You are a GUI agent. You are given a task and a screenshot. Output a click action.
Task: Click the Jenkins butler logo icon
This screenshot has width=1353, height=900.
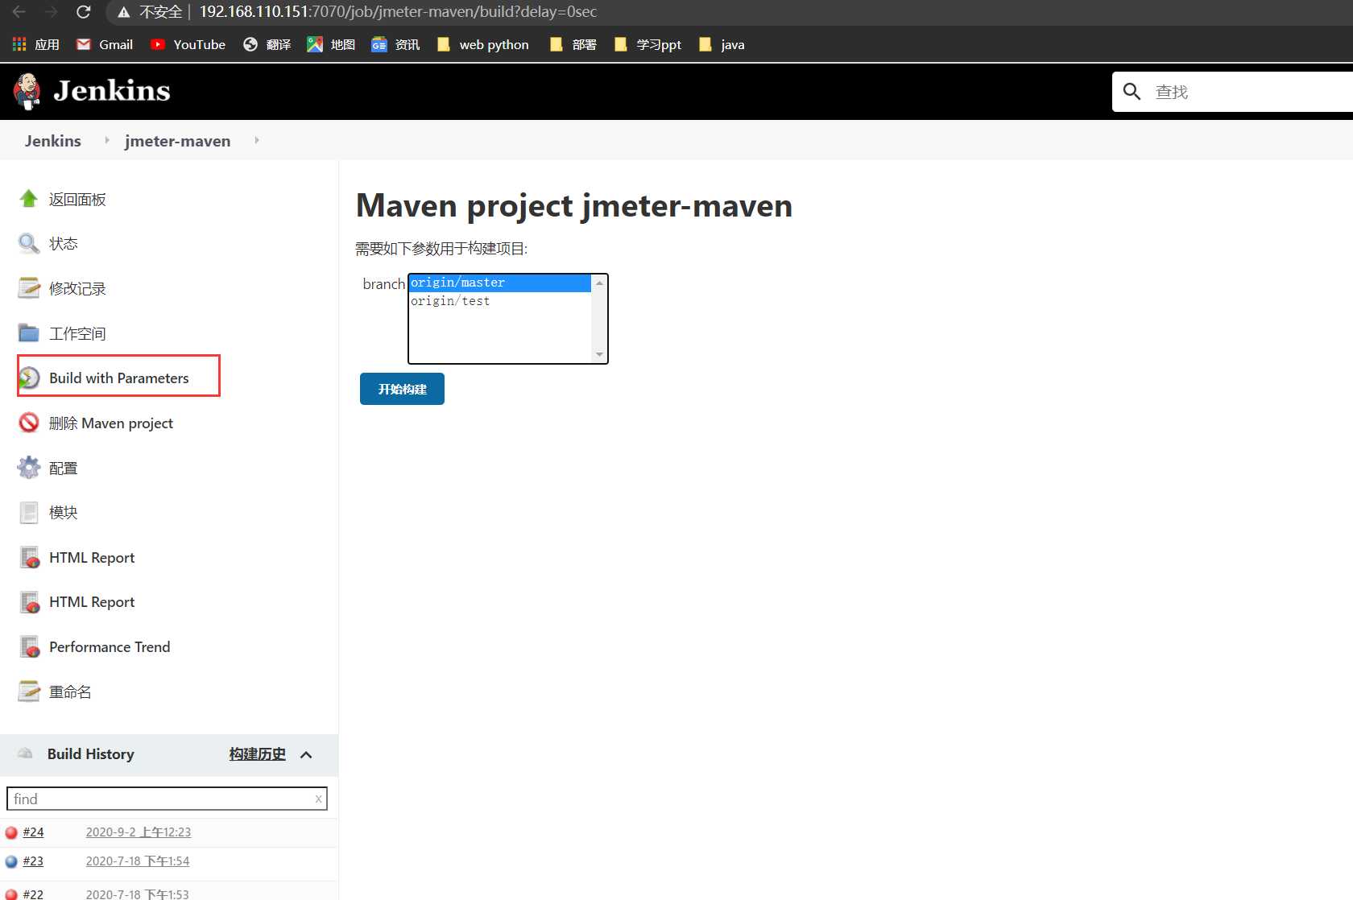pos(27,91)
